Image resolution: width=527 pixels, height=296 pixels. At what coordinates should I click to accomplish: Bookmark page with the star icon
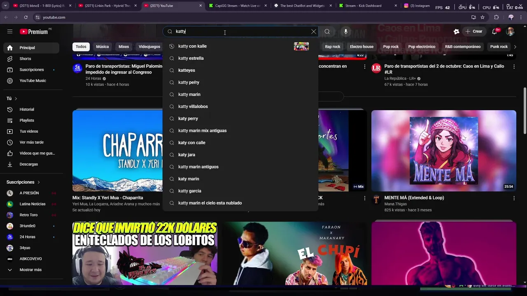click(x=483, y=17)
